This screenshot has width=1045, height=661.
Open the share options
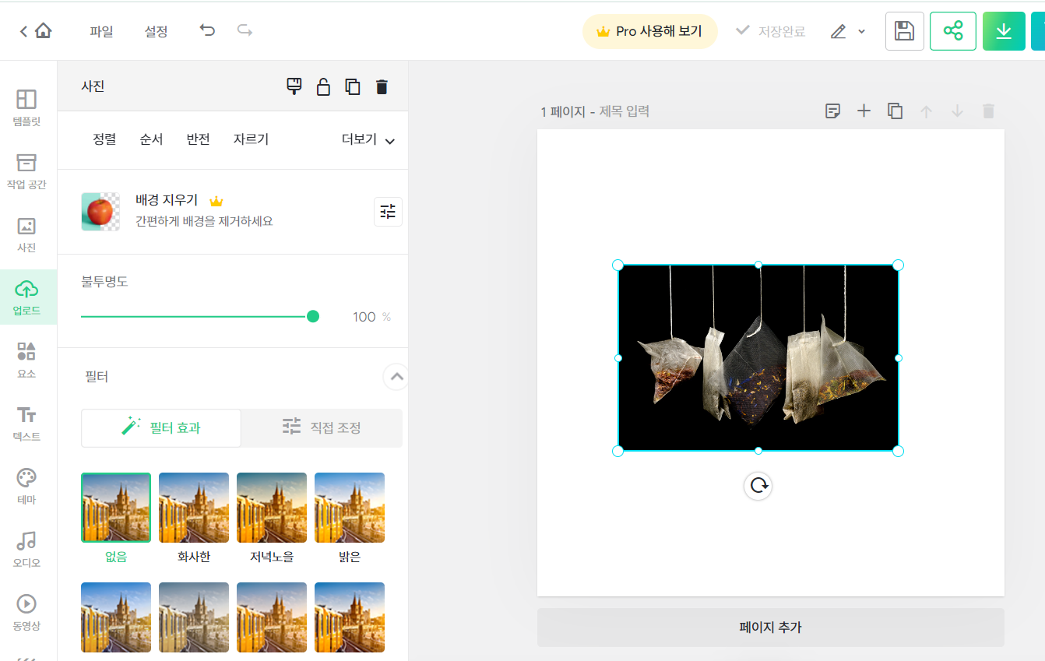953,31
